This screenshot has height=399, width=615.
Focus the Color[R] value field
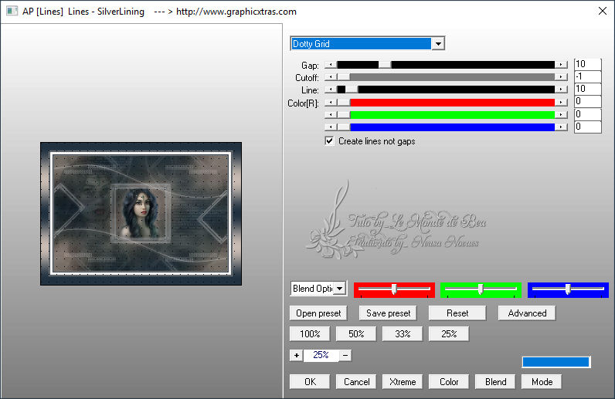[x=587, y=102]
